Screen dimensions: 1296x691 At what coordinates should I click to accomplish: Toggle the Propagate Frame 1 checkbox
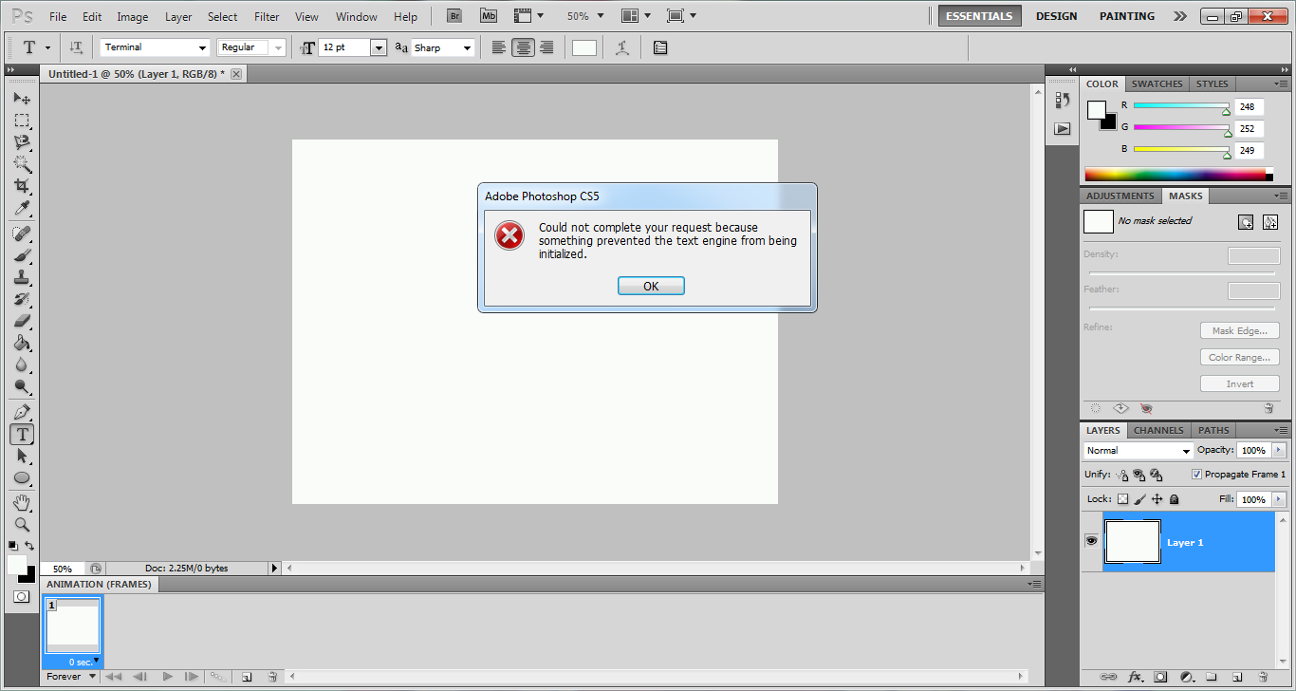pos(1196,474)
